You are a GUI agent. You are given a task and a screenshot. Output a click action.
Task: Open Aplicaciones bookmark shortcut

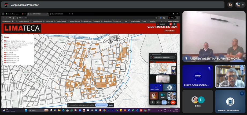pos(6,21)
